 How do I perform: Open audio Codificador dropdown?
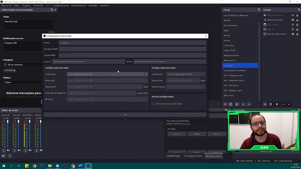(186, 74)
